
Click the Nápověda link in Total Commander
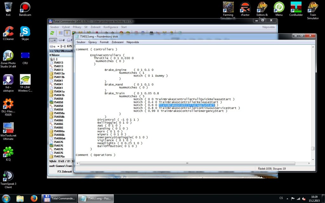(x=268, y=27)
